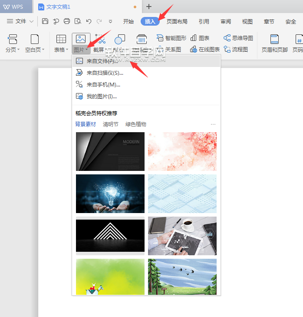Pick the glowing lightbulb background thumbnail
303x317 pixels.
pyautogui.click(x=110, y=194)
